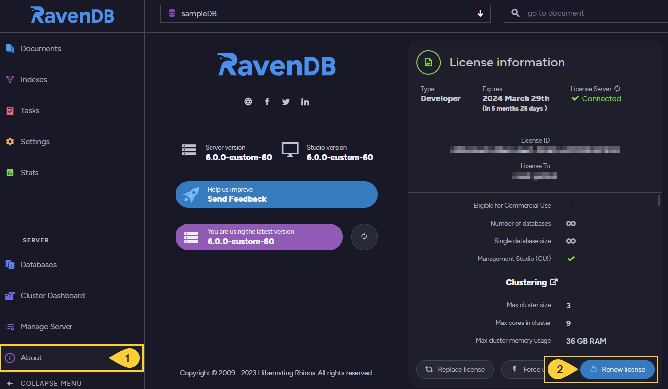Refresh the latest version check

pyautogui.click(x=364, y=237)
